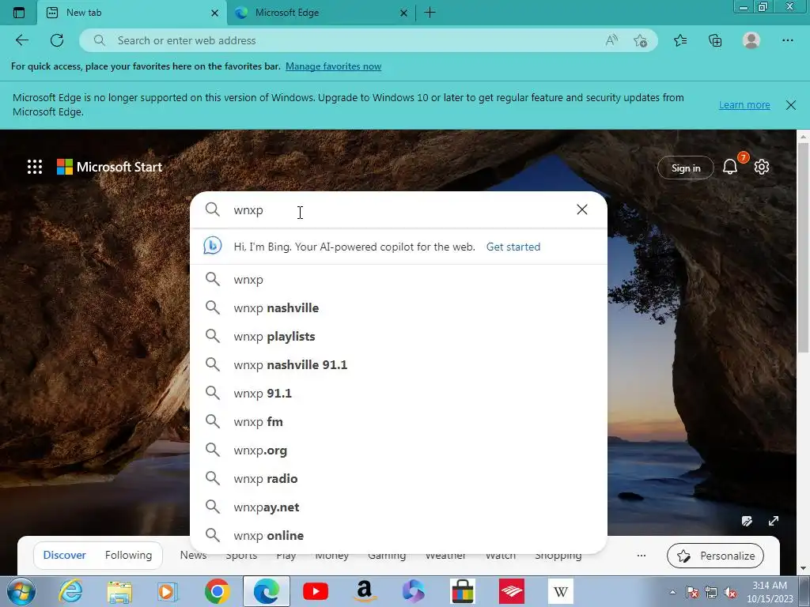Add this page to favorites star-plus icon
The image size is (810, 607).
pos(640,40)
